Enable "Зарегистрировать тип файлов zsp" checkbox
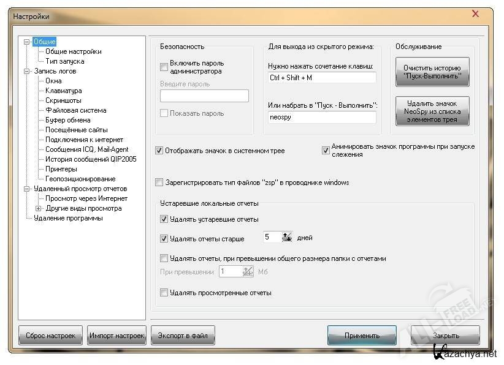The width and height of the screenshot is (504, 365). click(159, 182)
